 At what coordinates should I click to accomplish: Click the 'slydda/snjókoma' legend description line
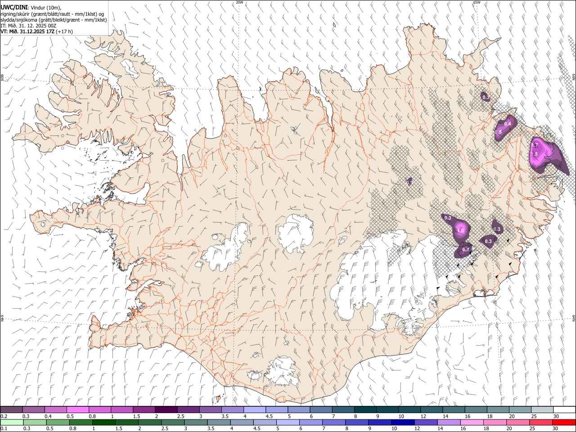54,20
